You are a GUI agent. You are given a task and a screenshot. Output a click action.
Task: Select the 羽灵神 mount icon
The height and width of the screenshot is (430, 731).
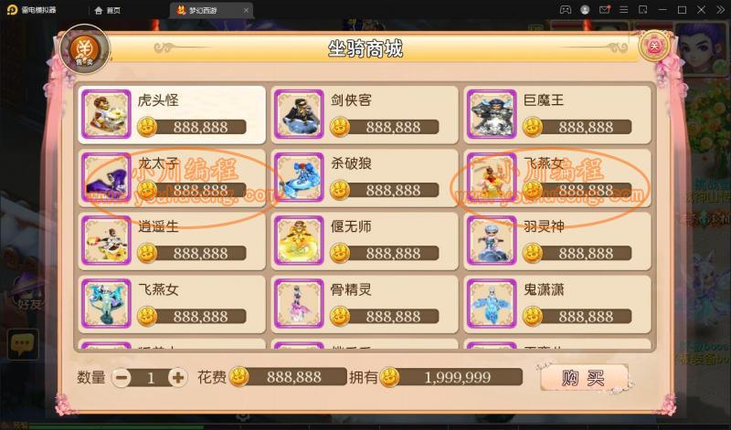tap(492, 240)
